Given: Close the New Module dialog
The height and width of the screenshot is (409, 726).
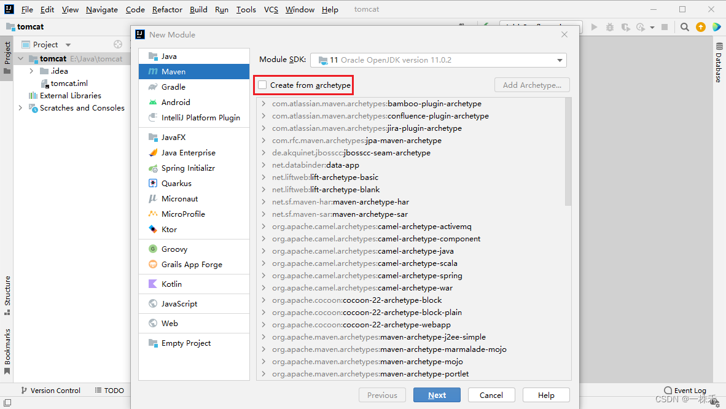Looking at the screenshot, I should 564,35.
